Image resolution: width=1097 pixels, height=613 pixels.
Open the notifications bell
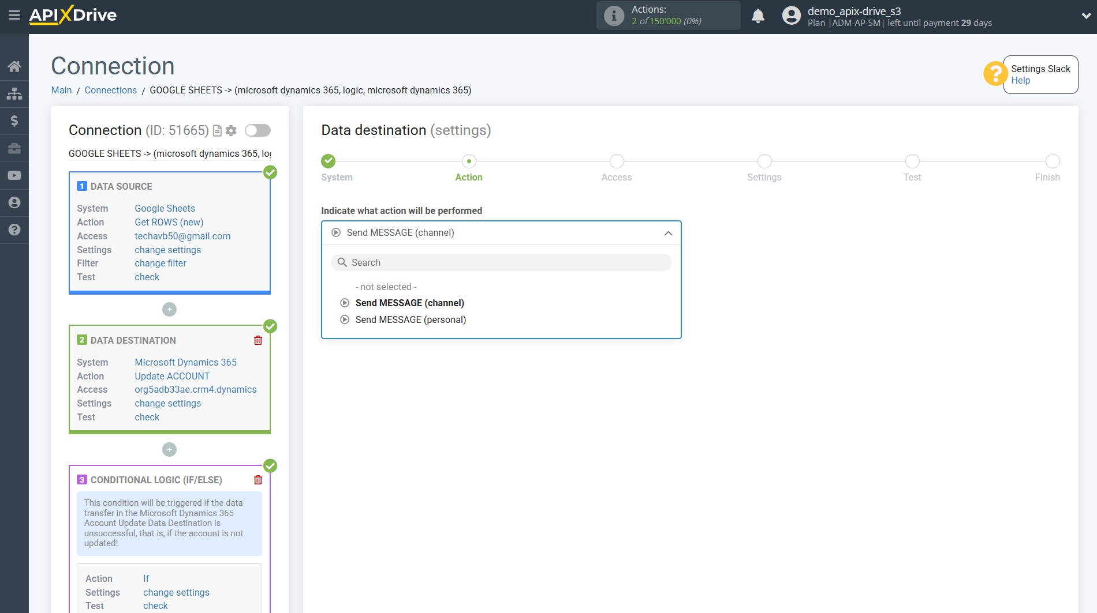point(758,16)
